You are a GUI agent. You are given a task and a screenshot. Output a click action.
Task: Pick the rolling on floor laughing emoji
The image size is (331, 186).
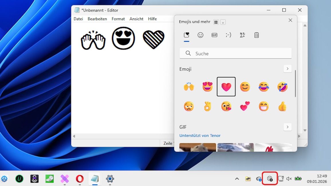[x=282, y=87]
